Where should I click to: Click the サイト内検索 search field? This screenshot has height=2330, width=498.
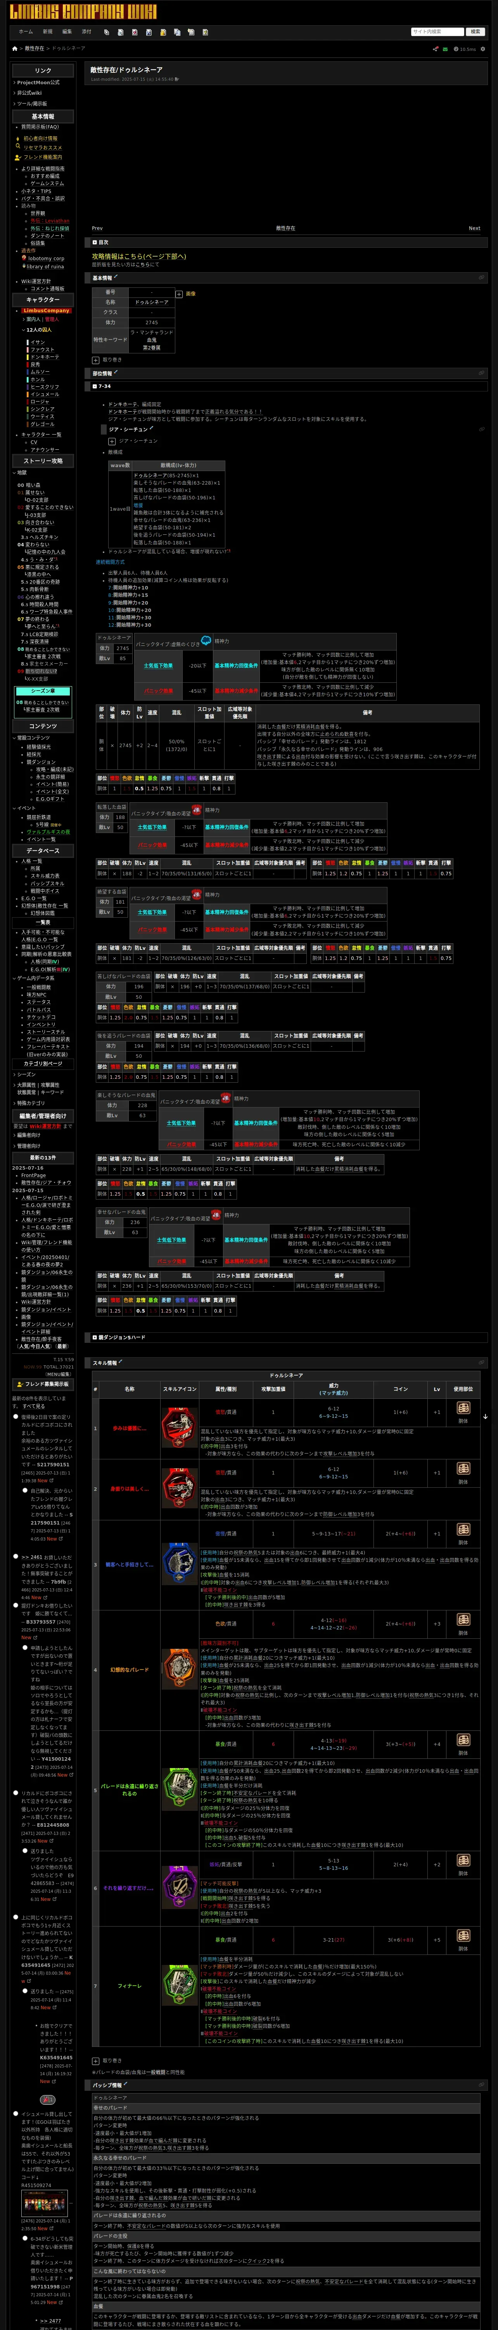[437, 32]
